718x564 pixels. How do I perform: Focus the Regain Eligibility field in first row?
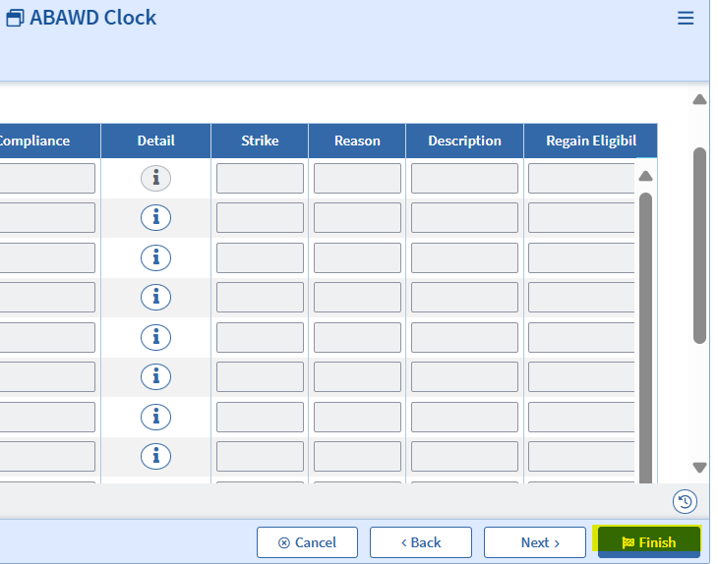point(581,179)
